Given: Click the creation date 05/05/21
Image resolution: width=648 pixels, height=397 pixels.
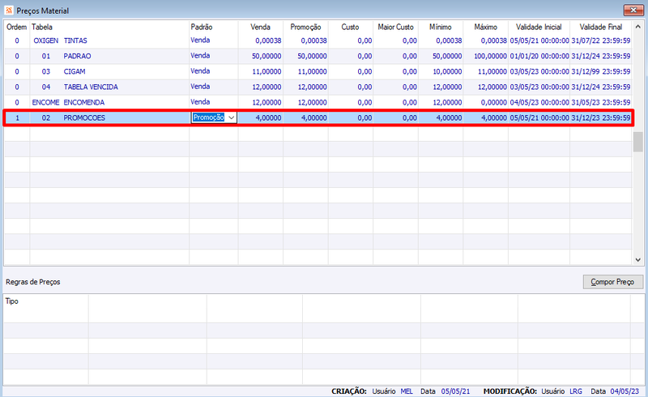Looking at the screenshot, I should point(455,391).
